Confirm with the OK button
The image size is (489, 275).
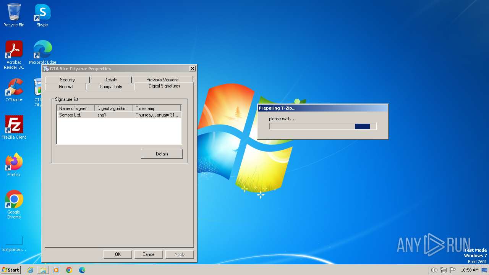(x=118, y=254)
